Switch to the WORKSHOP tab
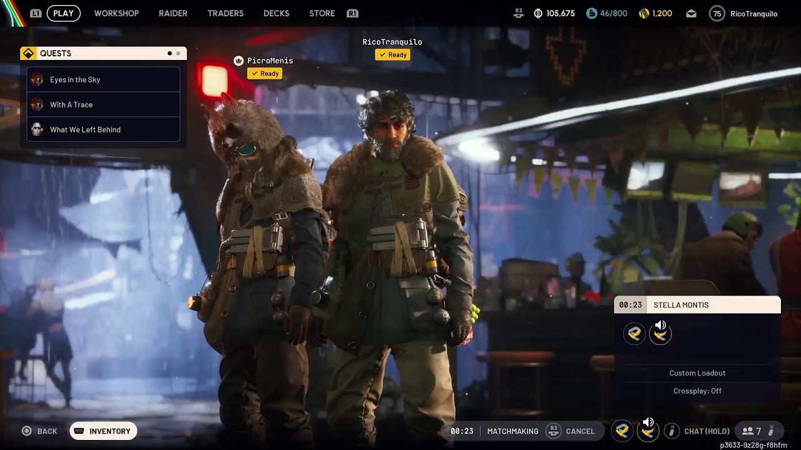 116,13
